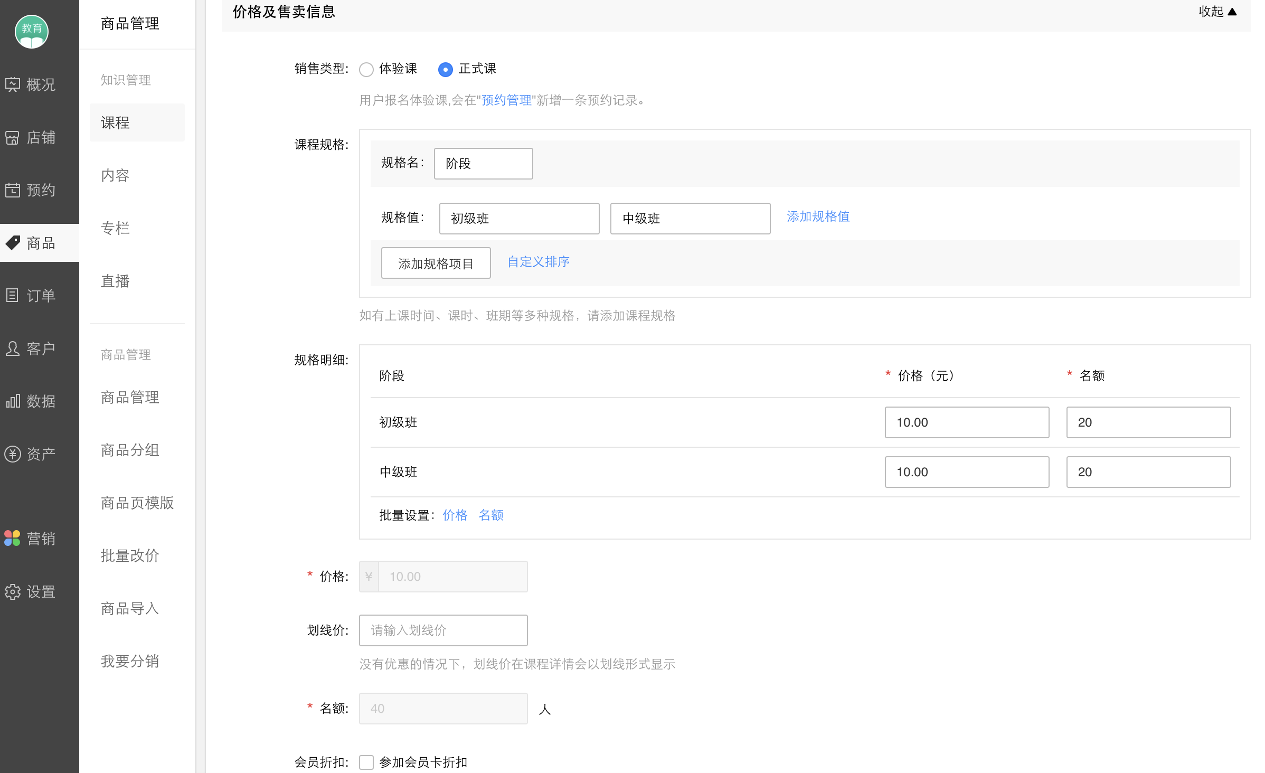Open the 预约 calendar icon
This screenshot has height=773, width=1265.
click(x=13, y=190)
